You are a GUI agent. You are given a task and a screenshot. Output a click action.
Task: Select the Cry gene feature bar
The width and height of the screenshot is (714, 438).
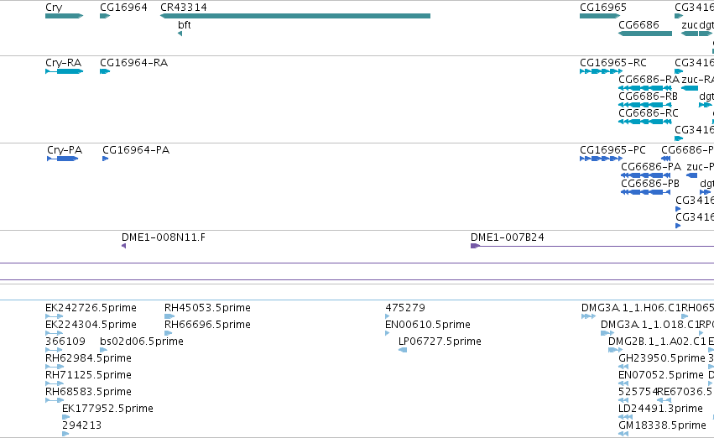point(65,16)
